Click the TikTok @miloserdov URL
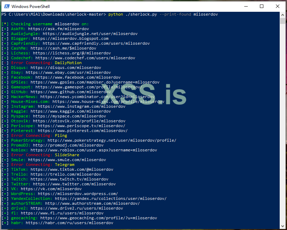The width and height of the screenshot is (287, 230). coord(72,169)
